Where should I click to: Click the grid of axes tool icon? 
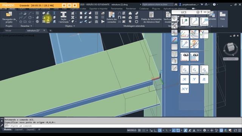[x=37, y=13]
